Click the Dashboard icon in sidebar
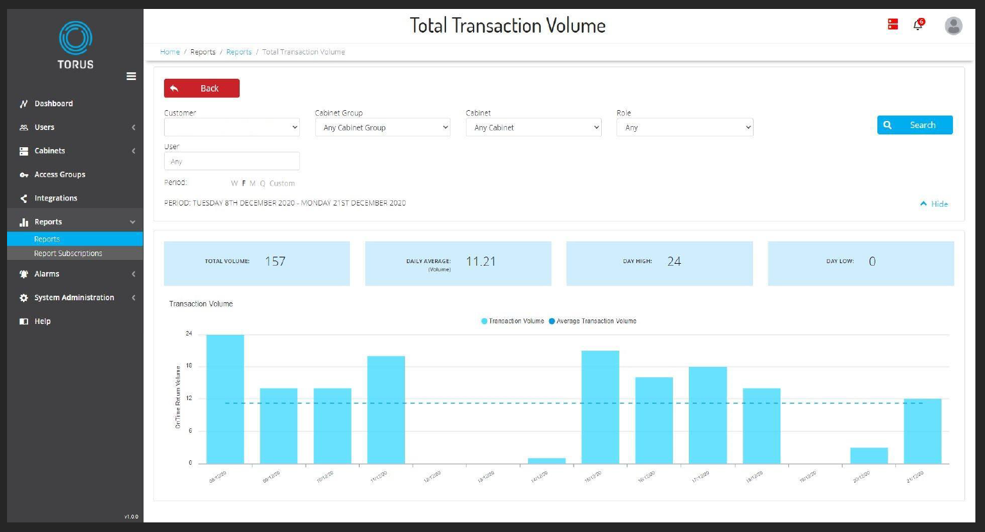This screenshot has height=532, width=985. [24, 104]
